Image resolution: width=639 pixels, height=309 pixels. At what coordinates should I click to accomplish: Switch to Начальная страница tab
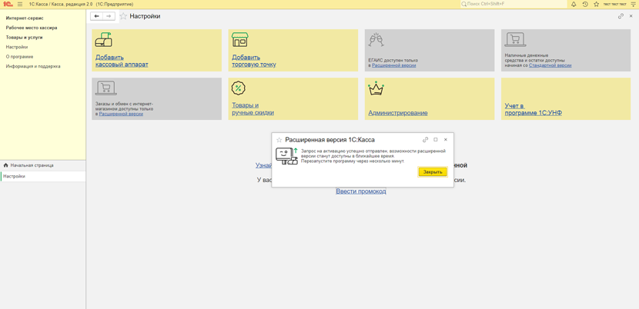32,165
